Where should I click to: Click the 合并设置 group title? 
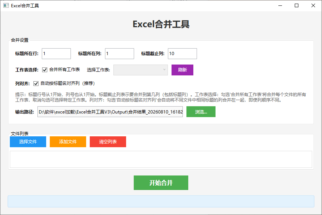point(20,40)
